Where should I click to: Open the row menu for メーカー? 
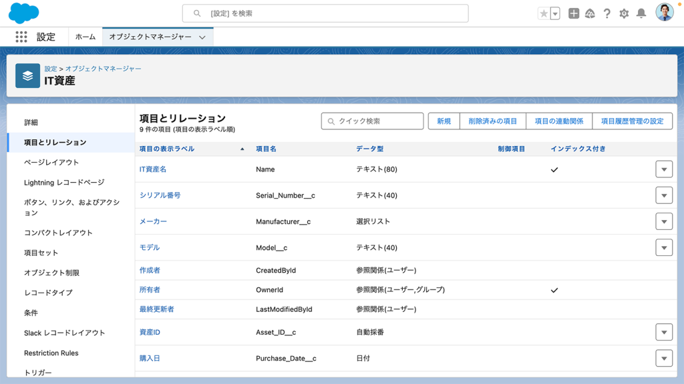tap(663, 221)
